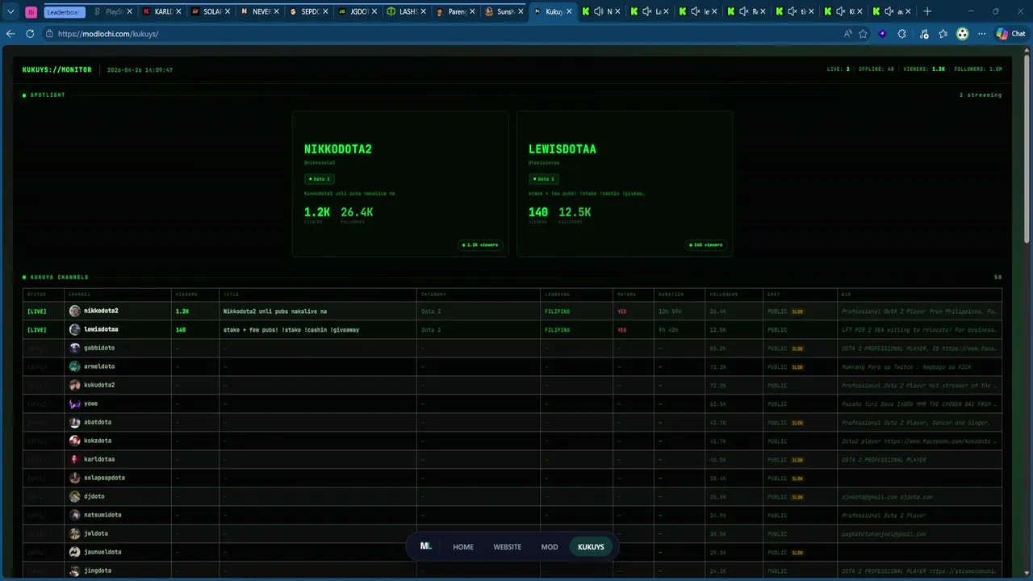The width and height of the screenshot is (1033, 581).
Task: Mute the tab labeled Lx with speaker
Action: coord(646,11)
